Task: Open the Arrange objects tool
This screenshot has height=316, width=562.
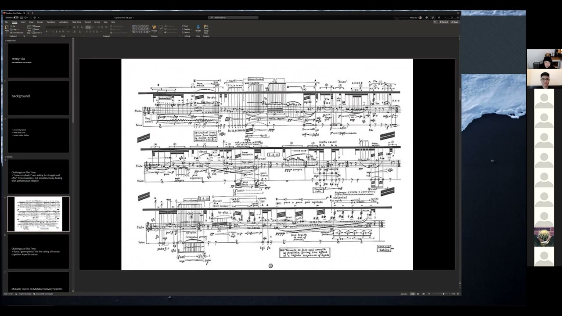Action: pos(154,29)
